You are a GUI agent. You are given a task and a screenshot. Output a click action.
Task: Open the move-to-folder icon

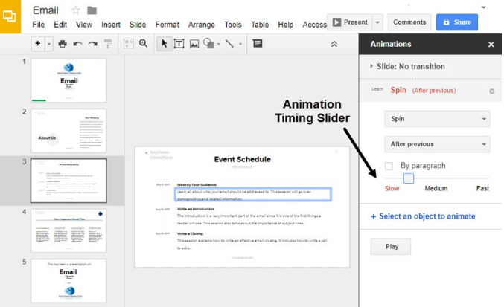92,10
